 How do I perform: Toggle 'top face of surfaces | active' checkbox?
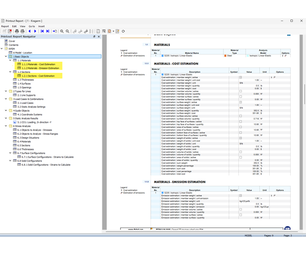[x=241, y=121]
